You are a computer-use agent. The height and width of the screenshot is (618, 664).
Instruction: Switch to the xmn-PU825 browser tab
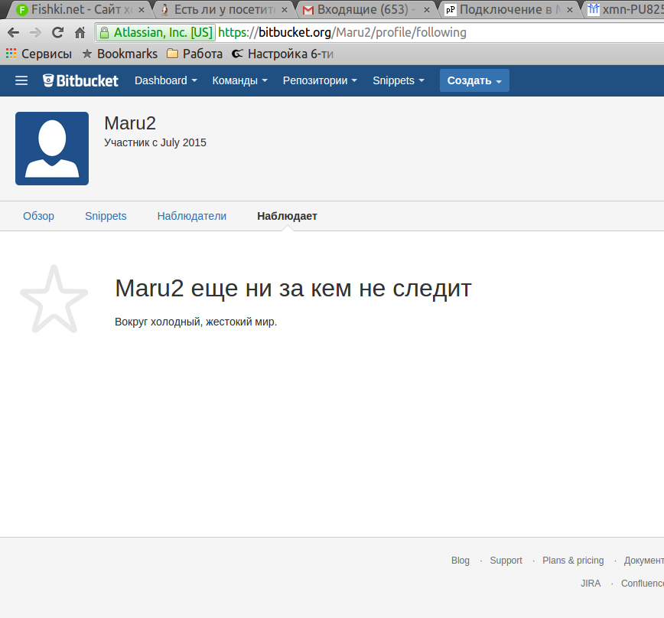click(x=625, y=9)
